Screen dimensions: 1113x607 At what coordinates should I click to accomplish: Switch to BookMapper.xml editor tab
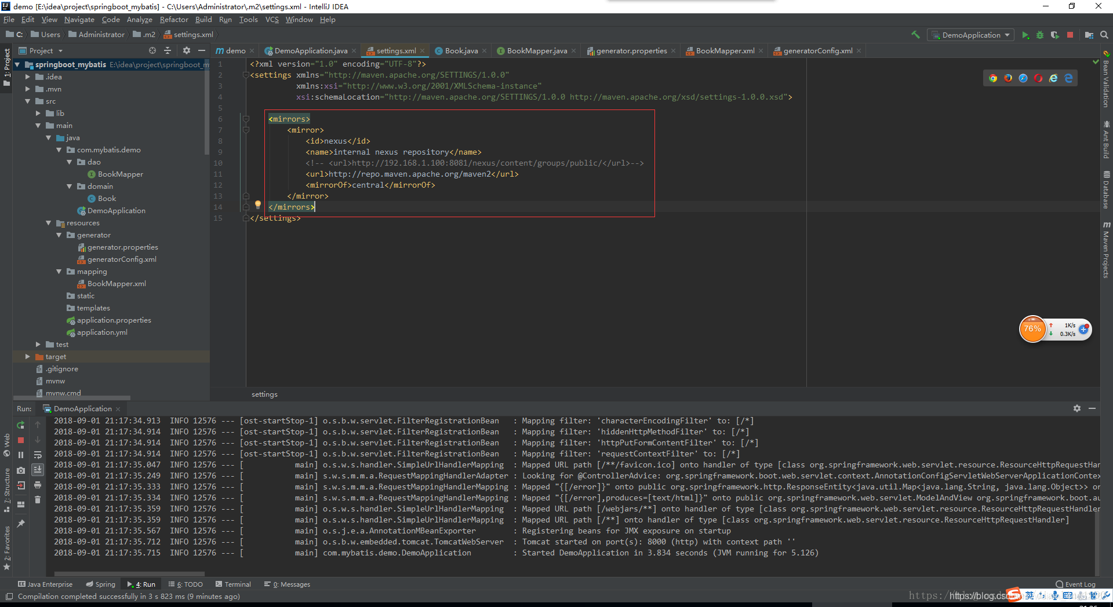725,51
